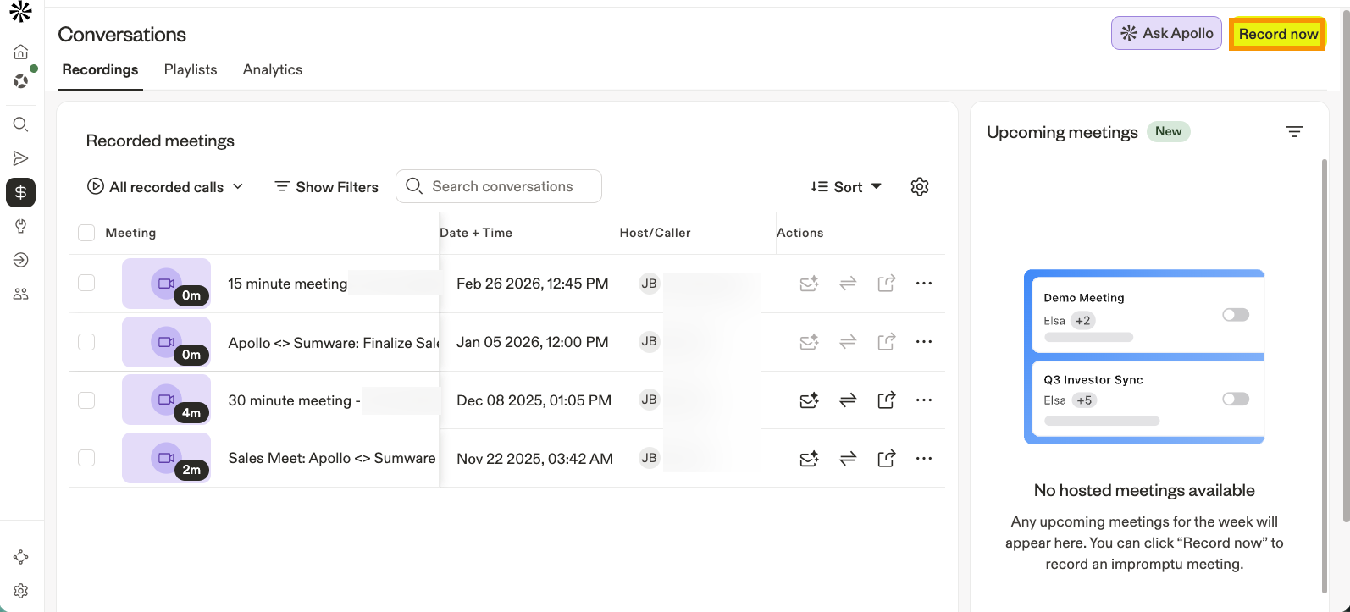Switch to the Recordings tab
Viewport: 1350px width, 612px height.
tap(100, 70)
